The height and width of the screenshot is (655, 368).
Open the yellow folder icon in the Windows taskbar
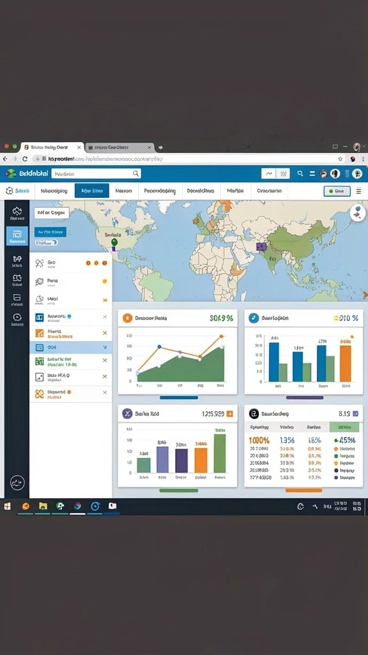pyautogui.click(x=43, y=507)
